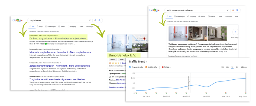This screenshot has width=256, height=106.
Task: Click Google update marker above Mar 2020
Action: click(226, 93)
